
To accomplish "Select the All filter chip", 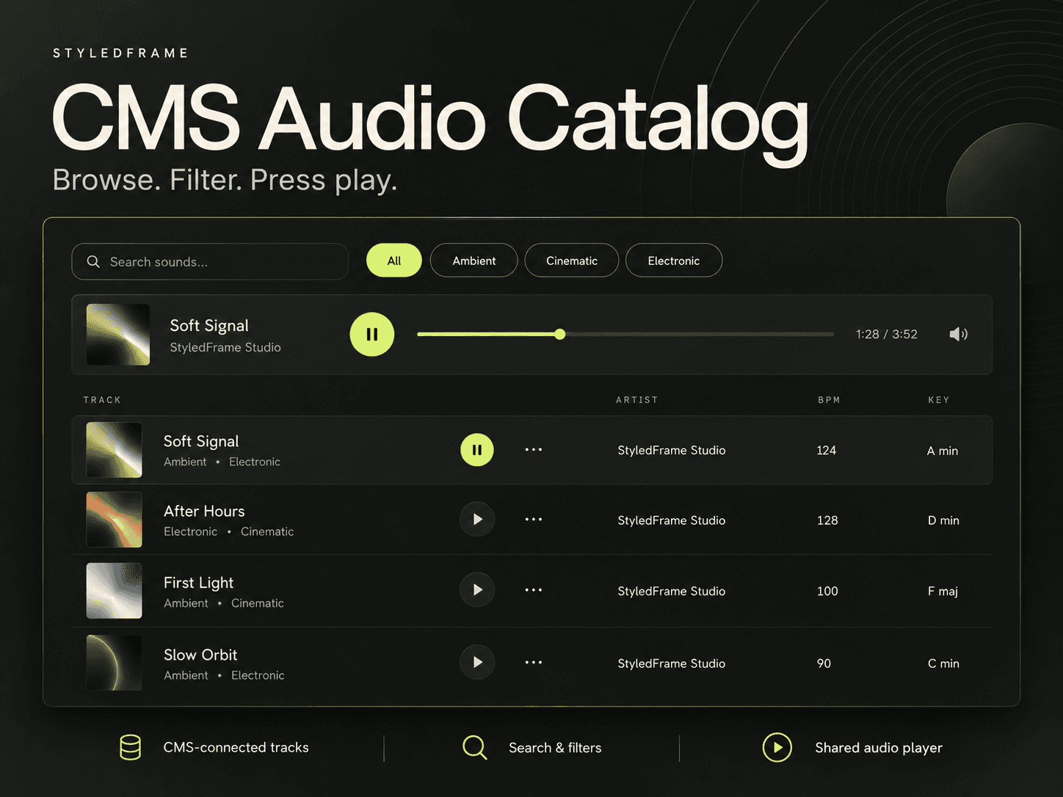I will pyautogui.click(x=394, y=261).
